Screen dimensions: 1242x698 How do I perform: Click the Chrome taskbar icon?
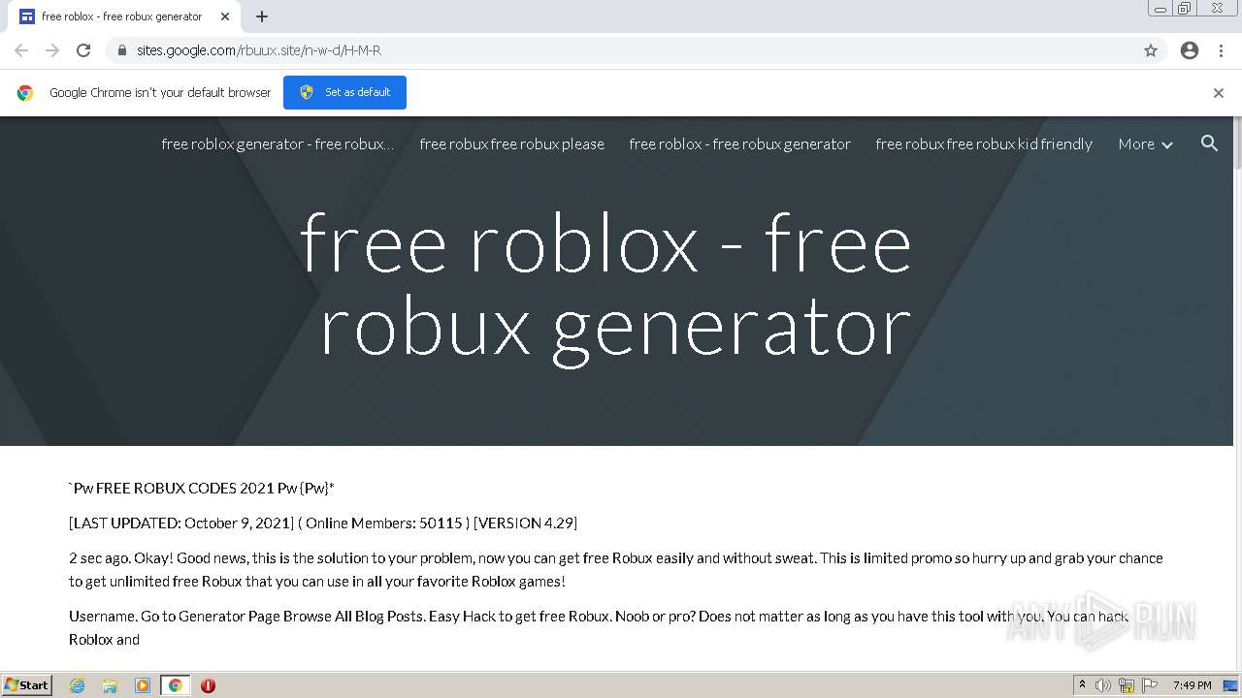pos(175,685)
